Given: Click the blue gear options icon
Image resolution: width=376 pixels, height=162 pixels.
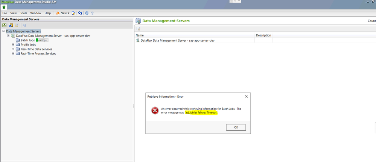Looking at the screenshot, I should click(87, 13).
